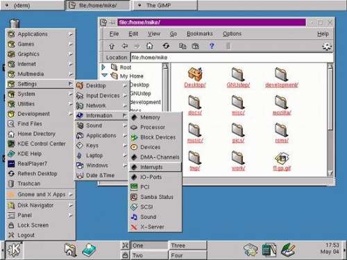The height and width of the screenshot is (260, 347).
Task: Choose Logout in K menu
Action: click(40, 235)
